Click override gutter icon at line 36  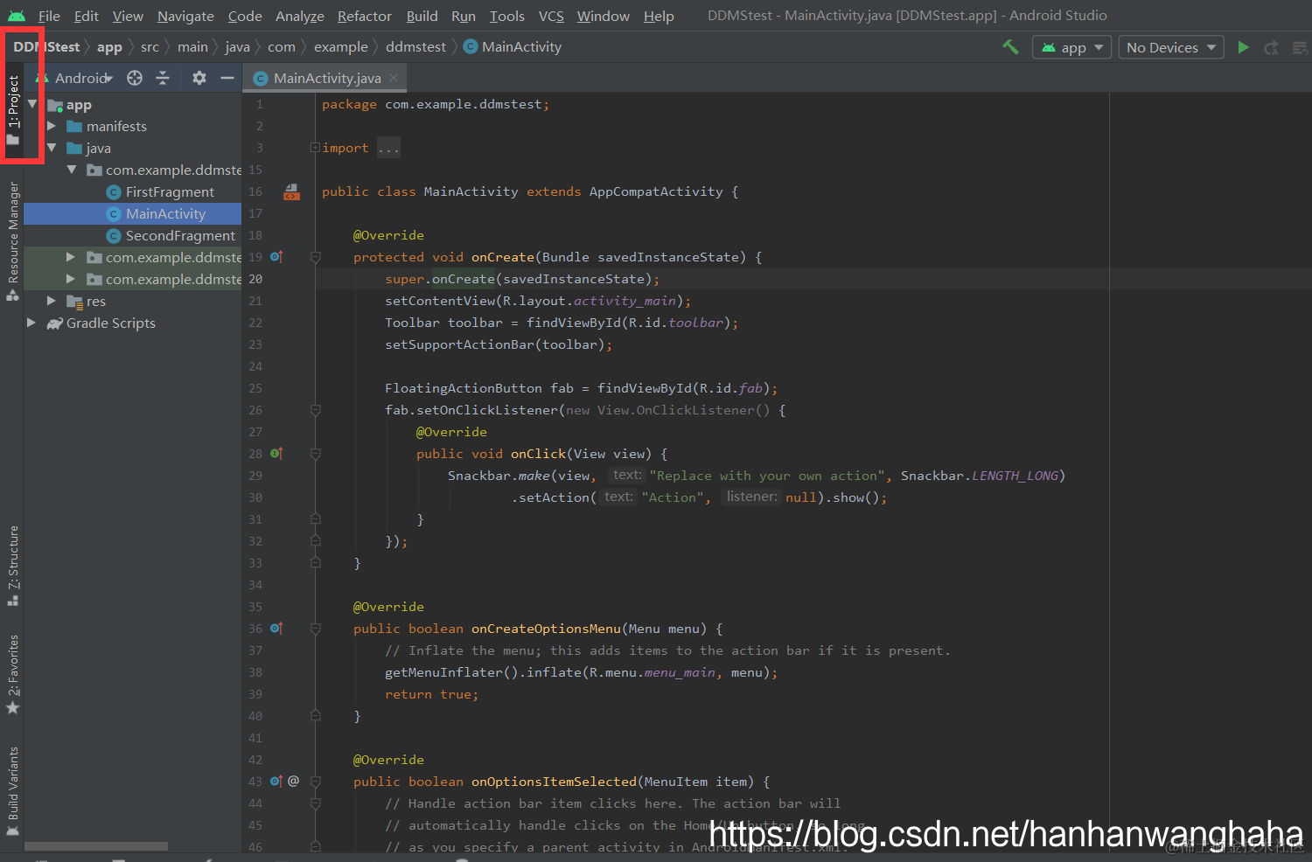coord(276,629)
